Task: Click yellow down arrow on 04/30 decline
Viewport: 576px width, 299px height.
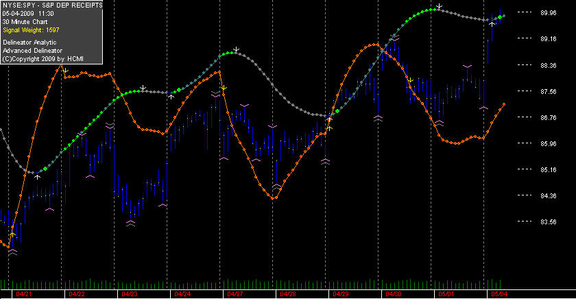Action: tap(411, 80)
